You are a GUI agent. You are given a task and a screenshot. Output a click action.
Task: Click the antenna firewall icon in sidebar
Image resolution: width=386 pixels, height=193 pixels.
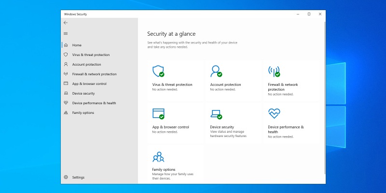point(66,74)
